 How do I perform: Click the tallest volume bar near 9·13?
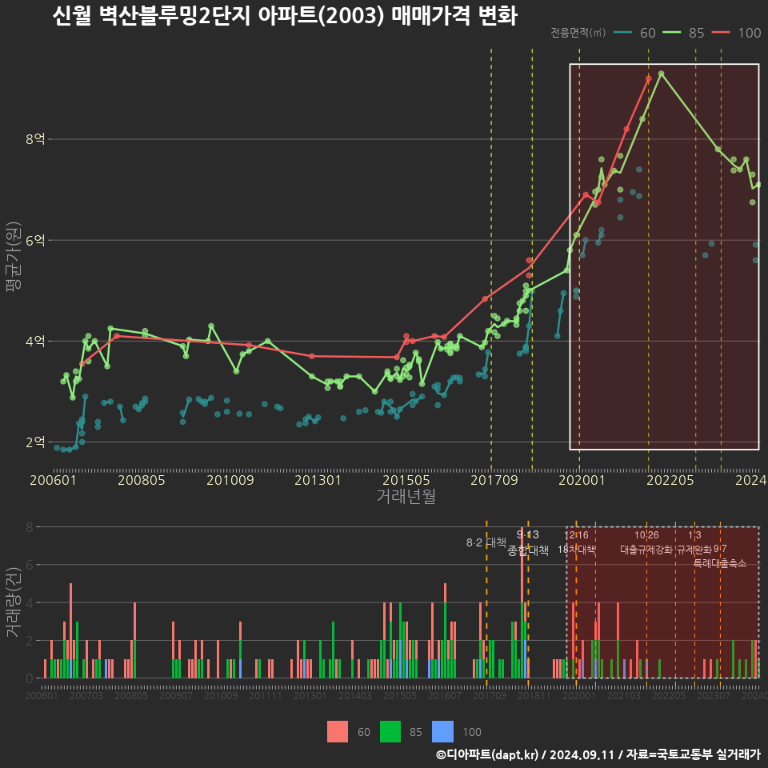coord(522,602)
